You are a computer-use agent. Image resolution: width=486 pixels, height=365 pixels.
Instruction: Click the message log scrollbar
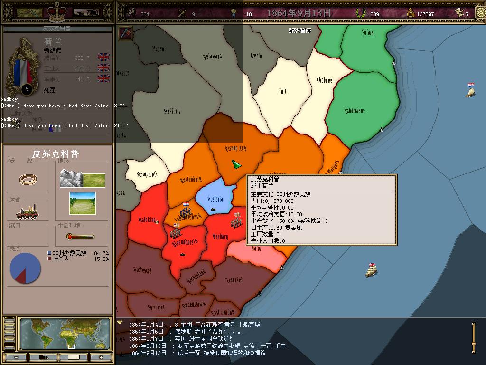tap(473, 338)
